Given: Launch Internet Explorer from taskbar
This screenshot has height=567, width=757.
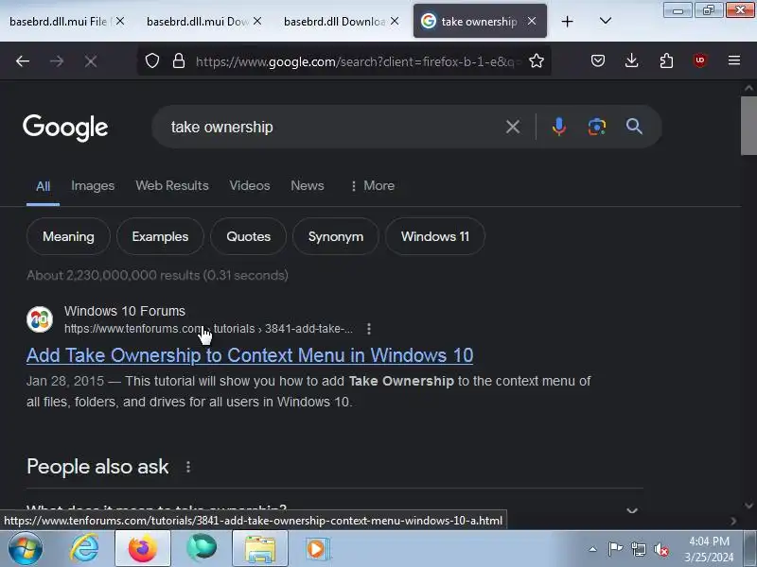Looking at the screenshot, I should click(x=85, y=549).
